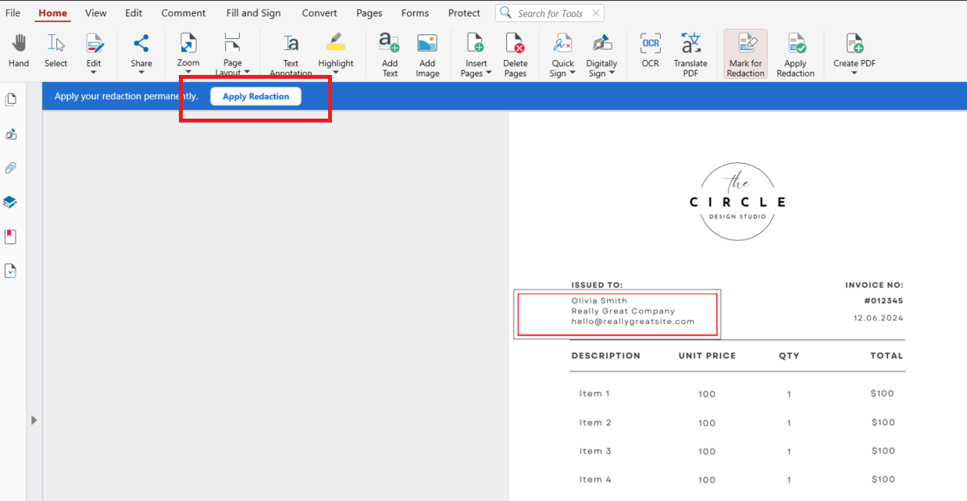Toggle Mark for Redaction tool
The height and width of the screenshot is (501, 967).
745,55
